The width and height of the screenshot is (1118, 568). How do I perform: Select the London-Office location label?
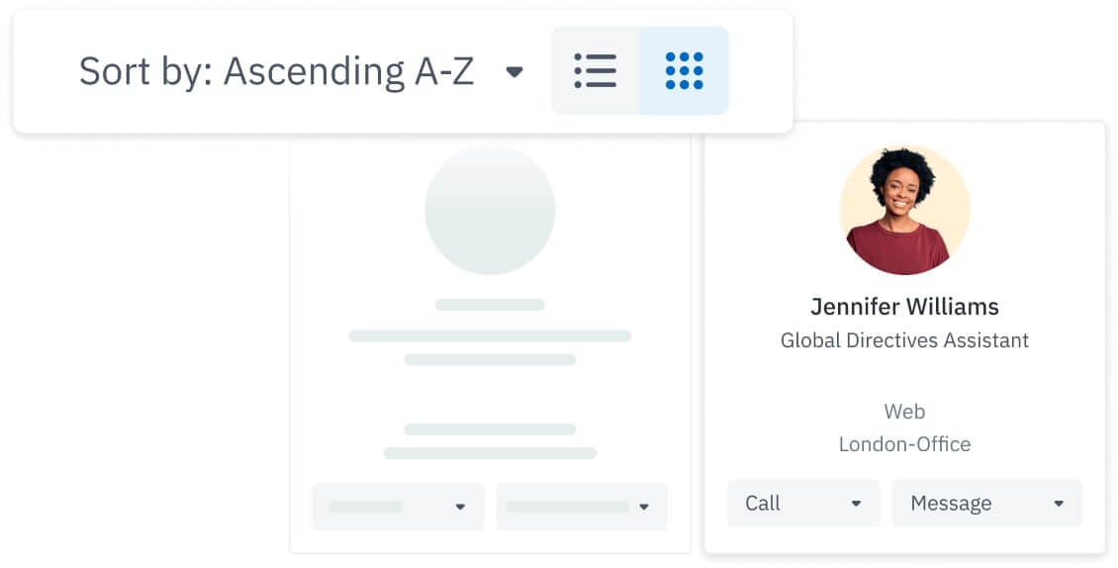coord(904,444)
